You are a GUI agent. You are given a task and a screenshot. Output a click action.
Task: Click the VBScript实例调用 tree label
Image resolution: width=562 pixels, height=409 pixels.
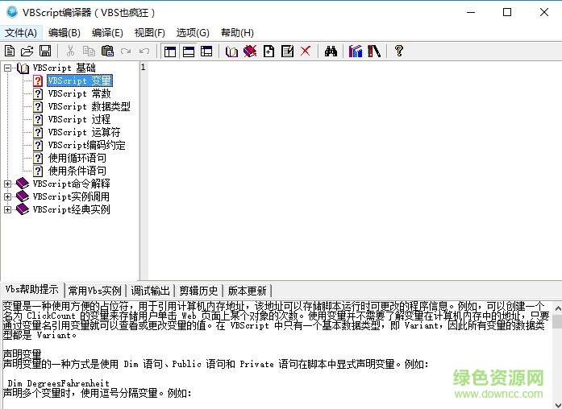(x=71, y=196)
